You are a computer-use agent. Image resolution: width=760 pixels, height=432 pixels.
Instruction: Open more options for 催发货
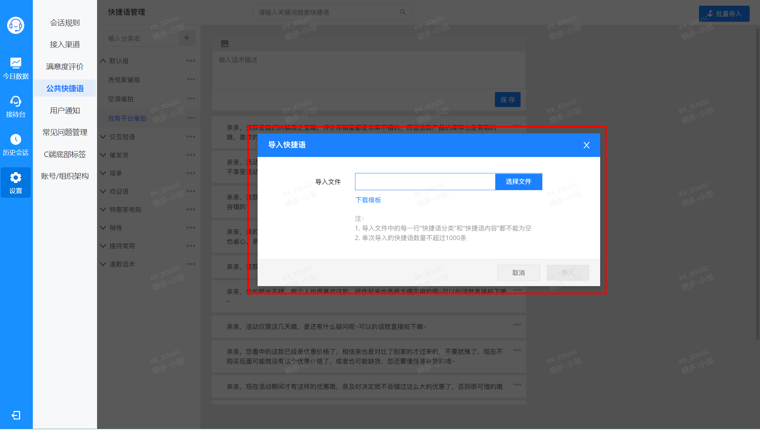pyautogui.click(x=191, y=155)
